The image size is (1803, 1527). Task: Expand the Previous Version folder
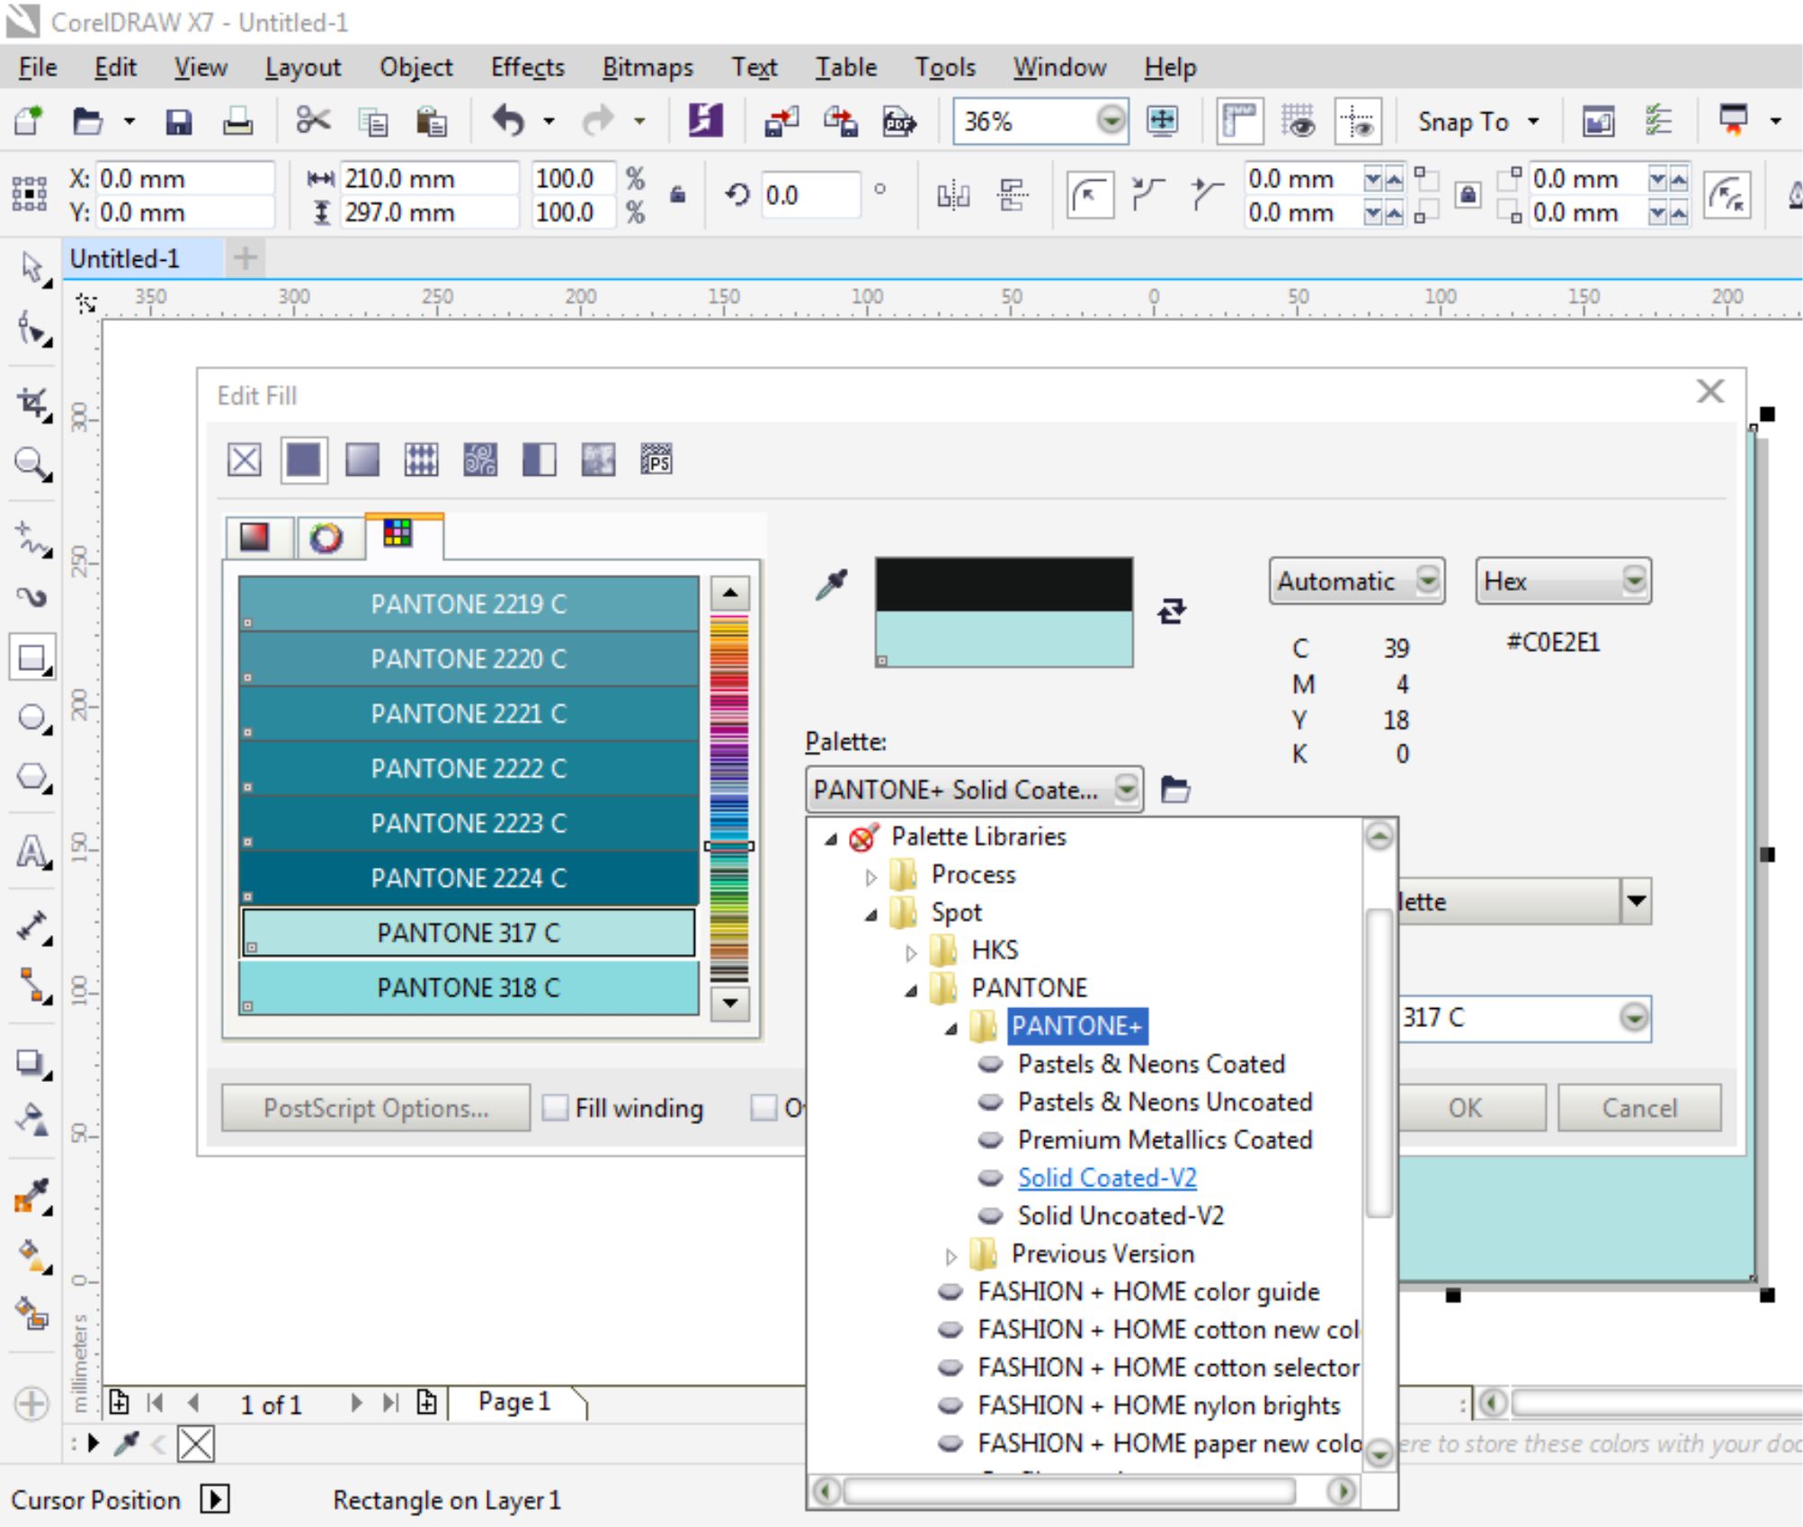[951, 1255]
